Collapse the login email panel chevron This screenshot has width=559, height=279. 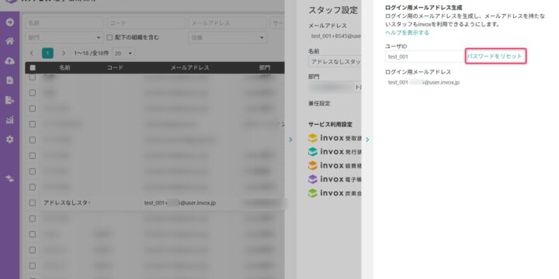pos(367,139)
